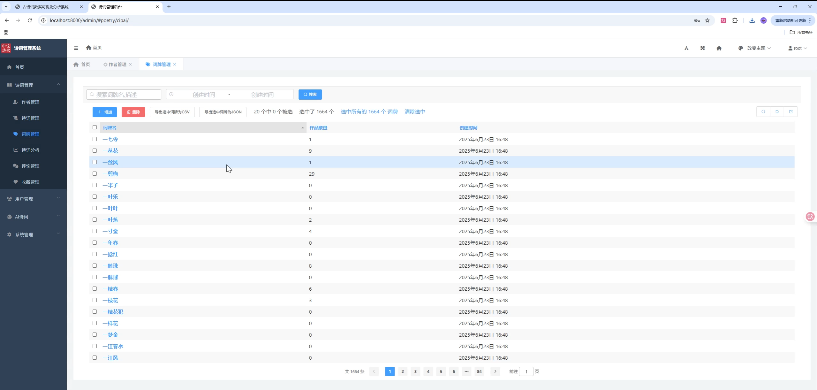Close the 作者管理 page tab
Screen dimensions: 817x390
point(131,64)
